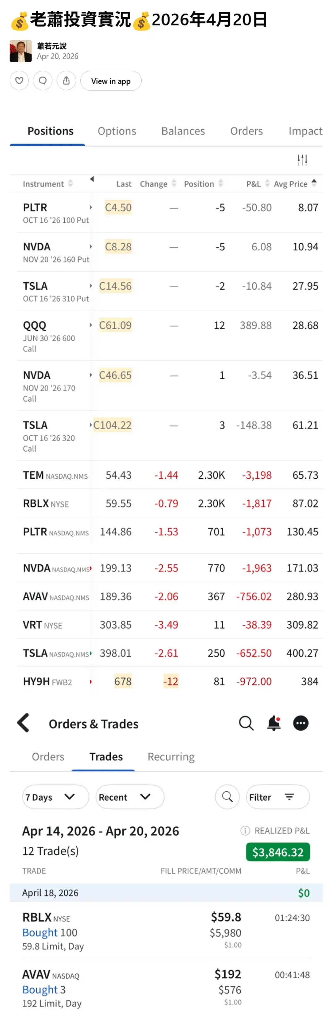
Task: Sort by Avg Price column
Action: click(x=295, y=184)
